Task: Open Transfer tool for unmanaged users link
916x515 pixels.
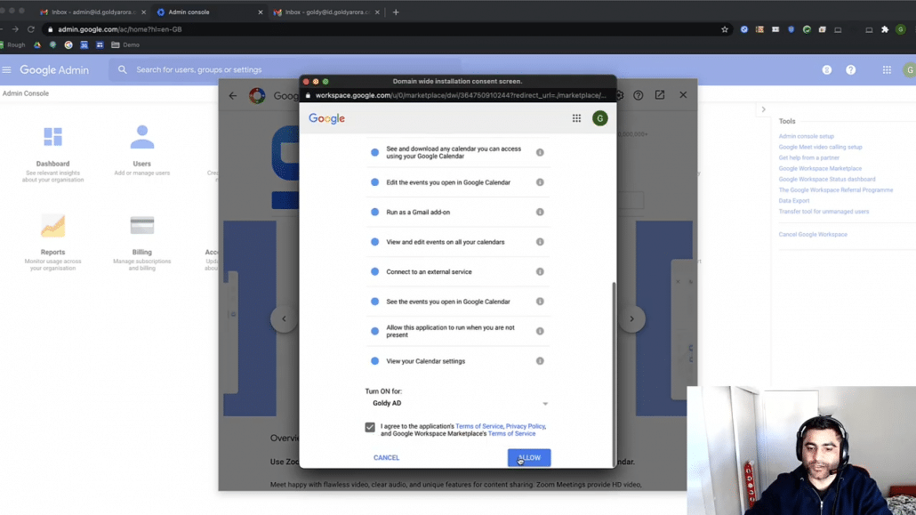Action: [824, 212]
